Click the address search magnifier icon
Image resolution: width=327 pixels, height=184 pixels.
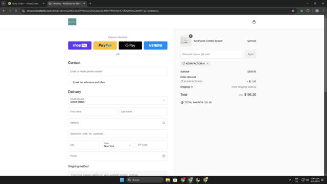(163, 123)
